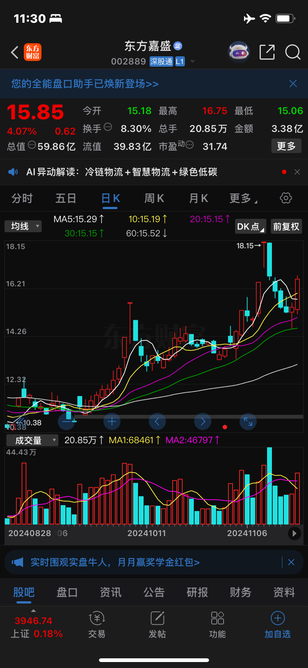
Task: Open the 盘口 tab
Action: [67, 592]
